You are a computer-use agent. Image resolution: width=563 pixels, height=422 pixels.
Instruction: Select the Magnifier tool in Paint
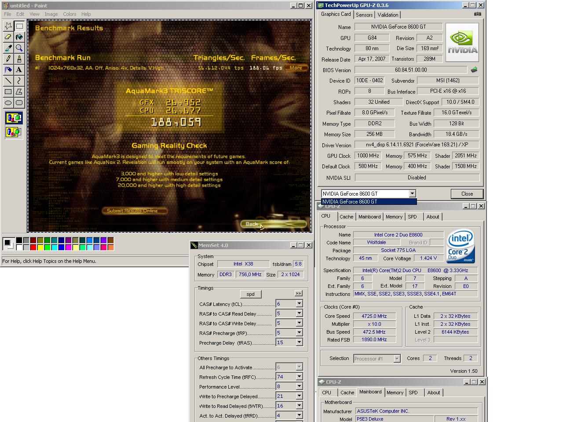click(19, 48)
